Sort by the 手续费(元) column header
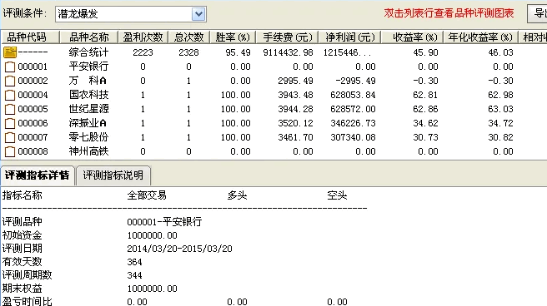 tap(287, 37)
